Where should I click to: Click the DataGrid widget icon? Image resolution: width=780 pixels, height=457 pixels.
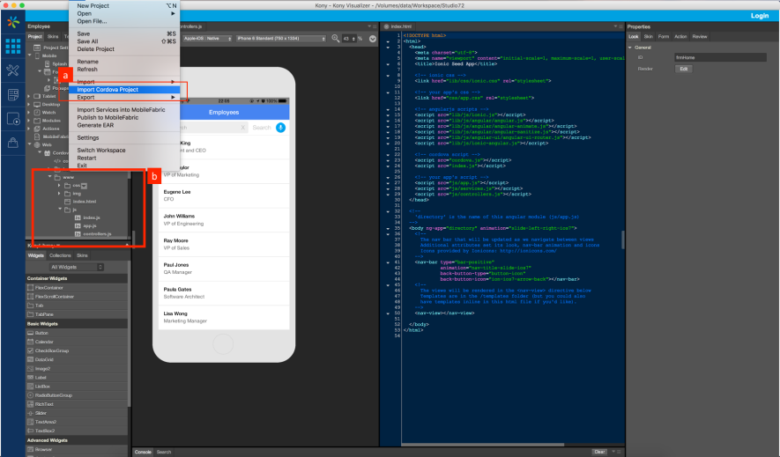(30, 359)
